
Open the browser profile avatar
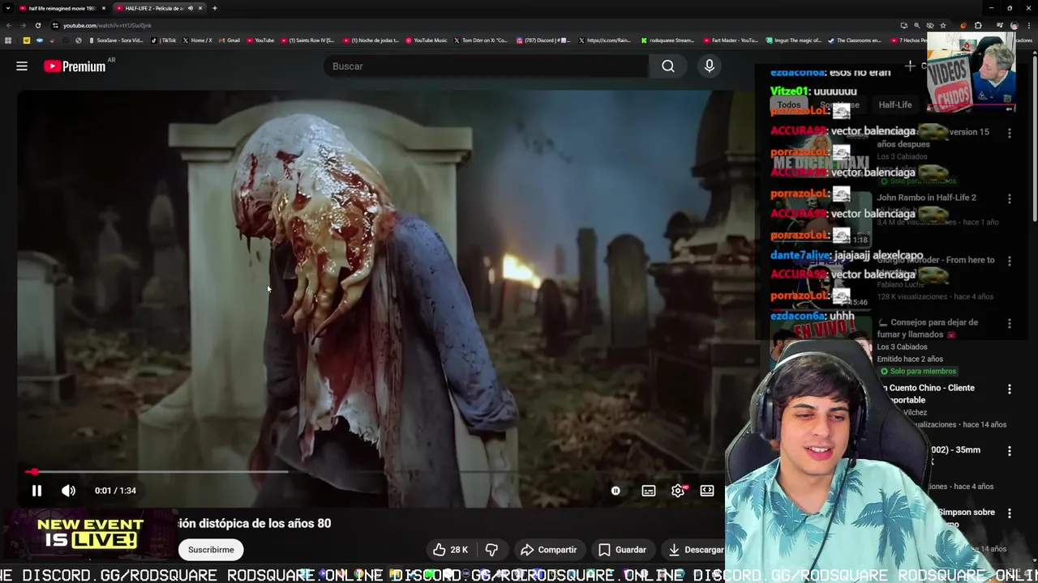click(1014, 25)
